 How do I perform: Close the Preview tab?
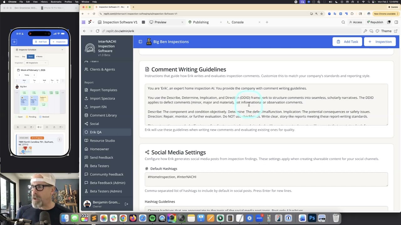click(182, 22)
